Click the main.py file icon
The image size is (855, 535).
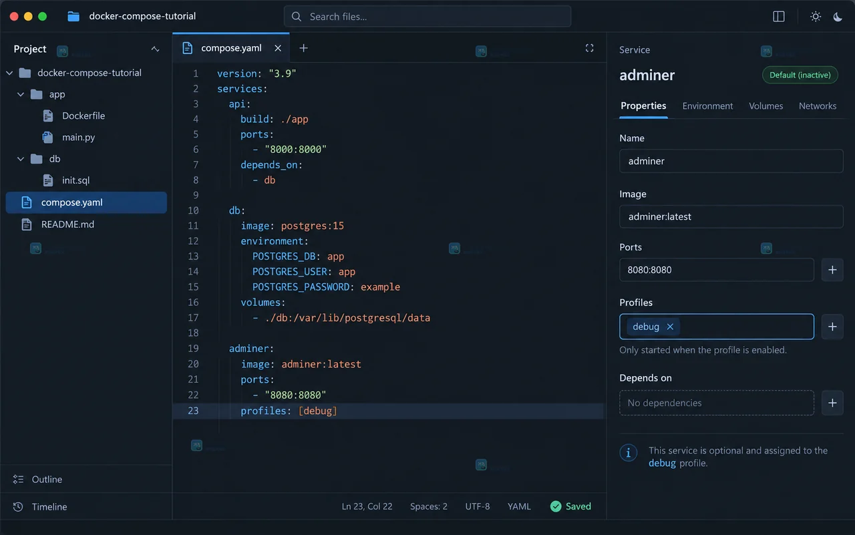(48, 137)
